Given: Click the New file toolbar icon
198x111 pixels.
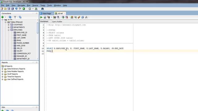Looking at the screenshot, I should click(2, 9).
